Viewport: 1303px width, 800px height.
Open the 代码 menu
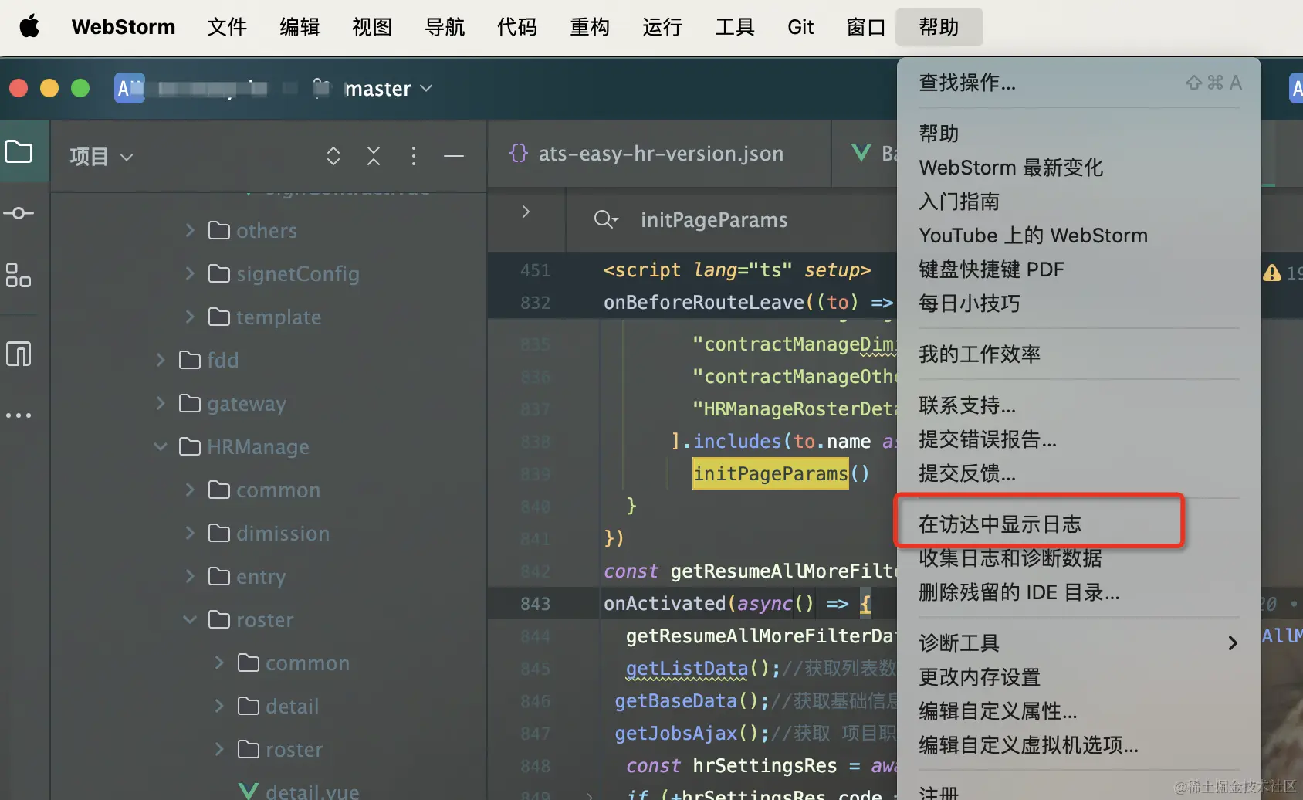click(517, 27)
